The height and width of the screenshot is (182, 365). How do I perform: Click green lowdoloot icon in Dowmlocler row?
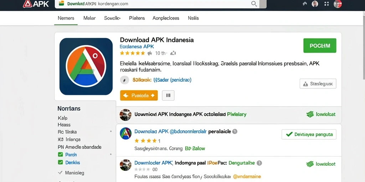point(310,164)
